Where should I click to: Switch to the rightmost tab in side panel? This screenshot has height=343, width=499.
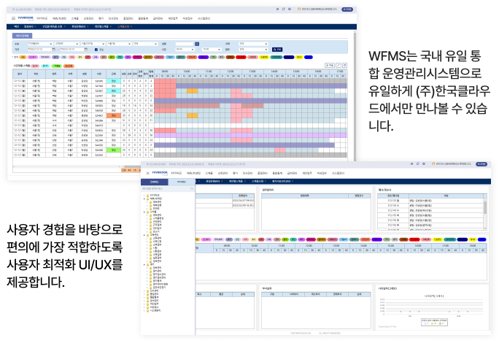point(181,181)
